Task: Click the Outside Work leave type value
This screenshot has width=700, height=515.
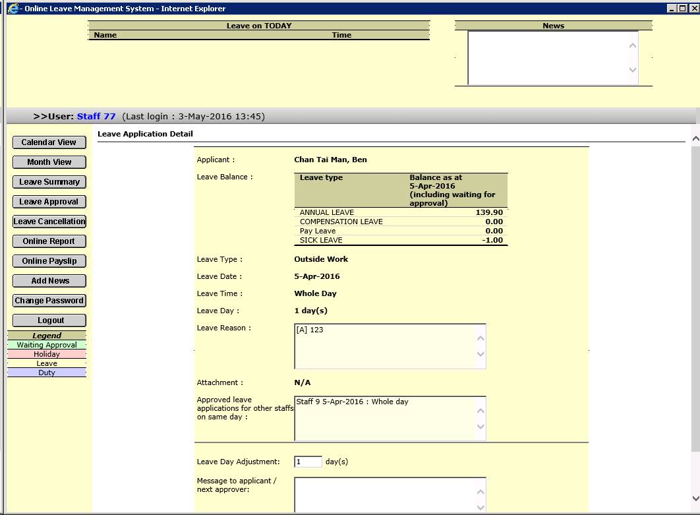Action: [x=321, y=260]
